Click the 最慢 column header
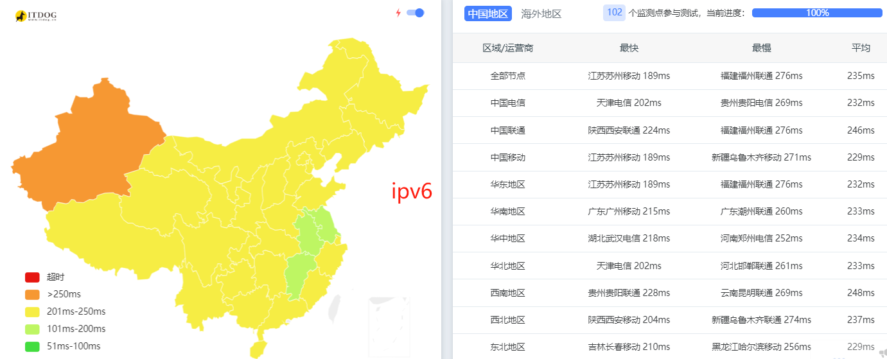The width and height of the screenshot is (887, 359). [761, 48]
